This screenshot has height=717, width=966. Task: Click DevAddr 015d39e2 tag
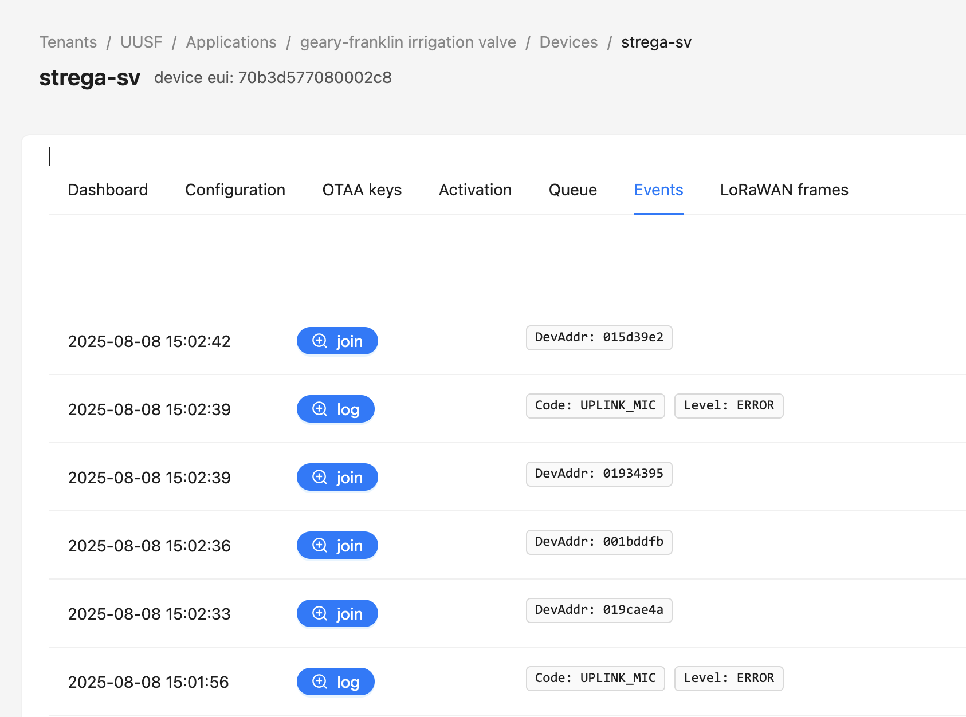tap(599, 338)
